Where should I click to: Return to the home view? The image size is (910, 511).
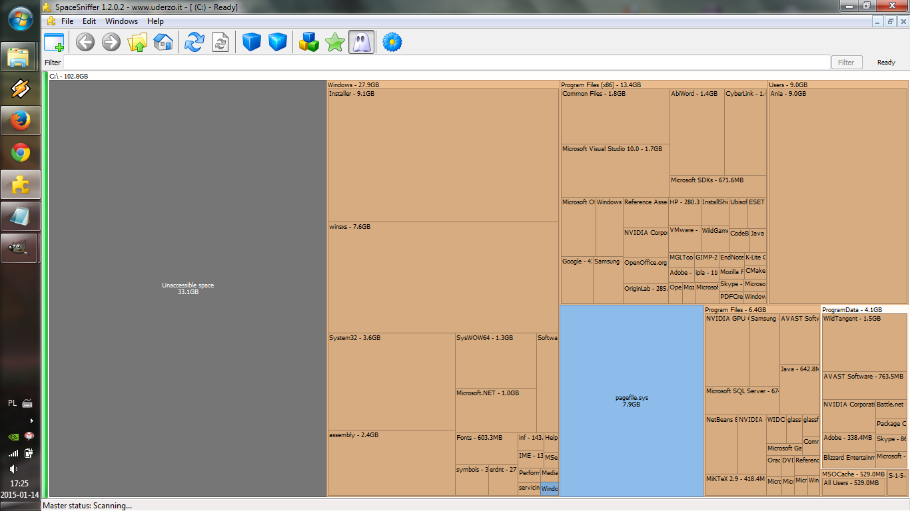coord(163,43)
